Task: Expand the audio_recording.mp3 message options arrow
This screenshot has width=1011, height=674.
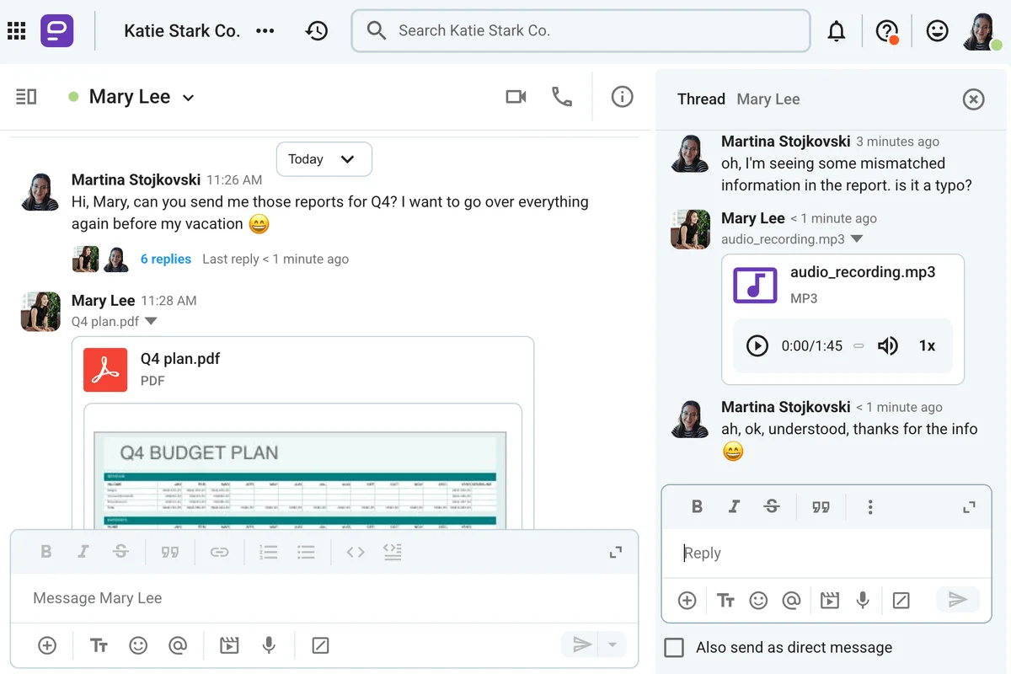Action: point(857,239)
